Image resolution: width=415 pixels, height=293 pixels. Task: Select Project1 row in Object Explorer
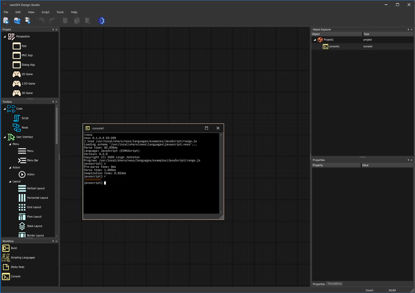(x=362, y=40)
